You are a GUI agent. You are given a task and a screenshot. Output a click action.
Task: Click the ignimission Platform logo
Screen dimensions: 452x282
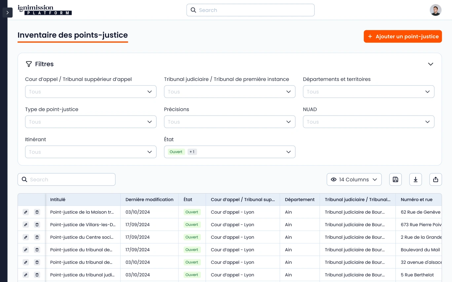45,10
